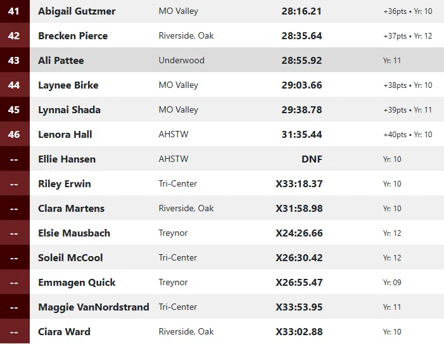Screen dimensions: 444x344
Task: Click place number 46 cell
Action: pos(14,135)
